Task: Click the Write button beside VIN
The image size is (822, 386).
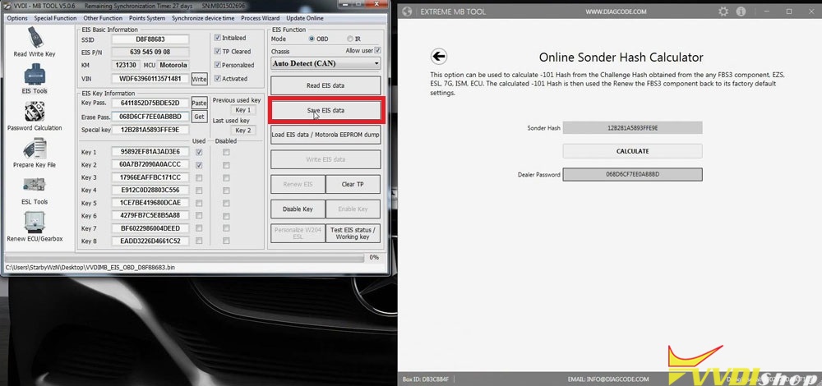Action: coord(199,79)
